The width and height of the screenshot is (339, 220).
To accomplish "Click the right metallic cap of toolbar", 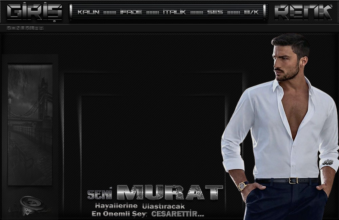I will coord(265,12).
